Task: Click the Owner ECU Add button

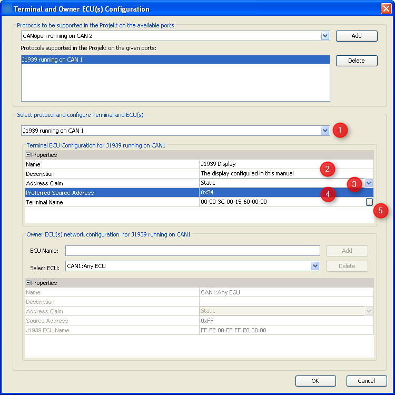Action: 347,251
